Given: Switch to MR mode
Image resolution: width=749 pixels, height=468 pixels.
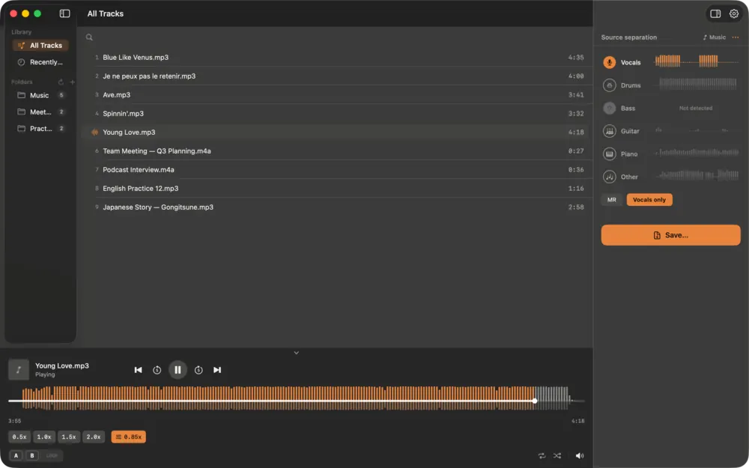Looking at the screenshot, I should 611,200.
